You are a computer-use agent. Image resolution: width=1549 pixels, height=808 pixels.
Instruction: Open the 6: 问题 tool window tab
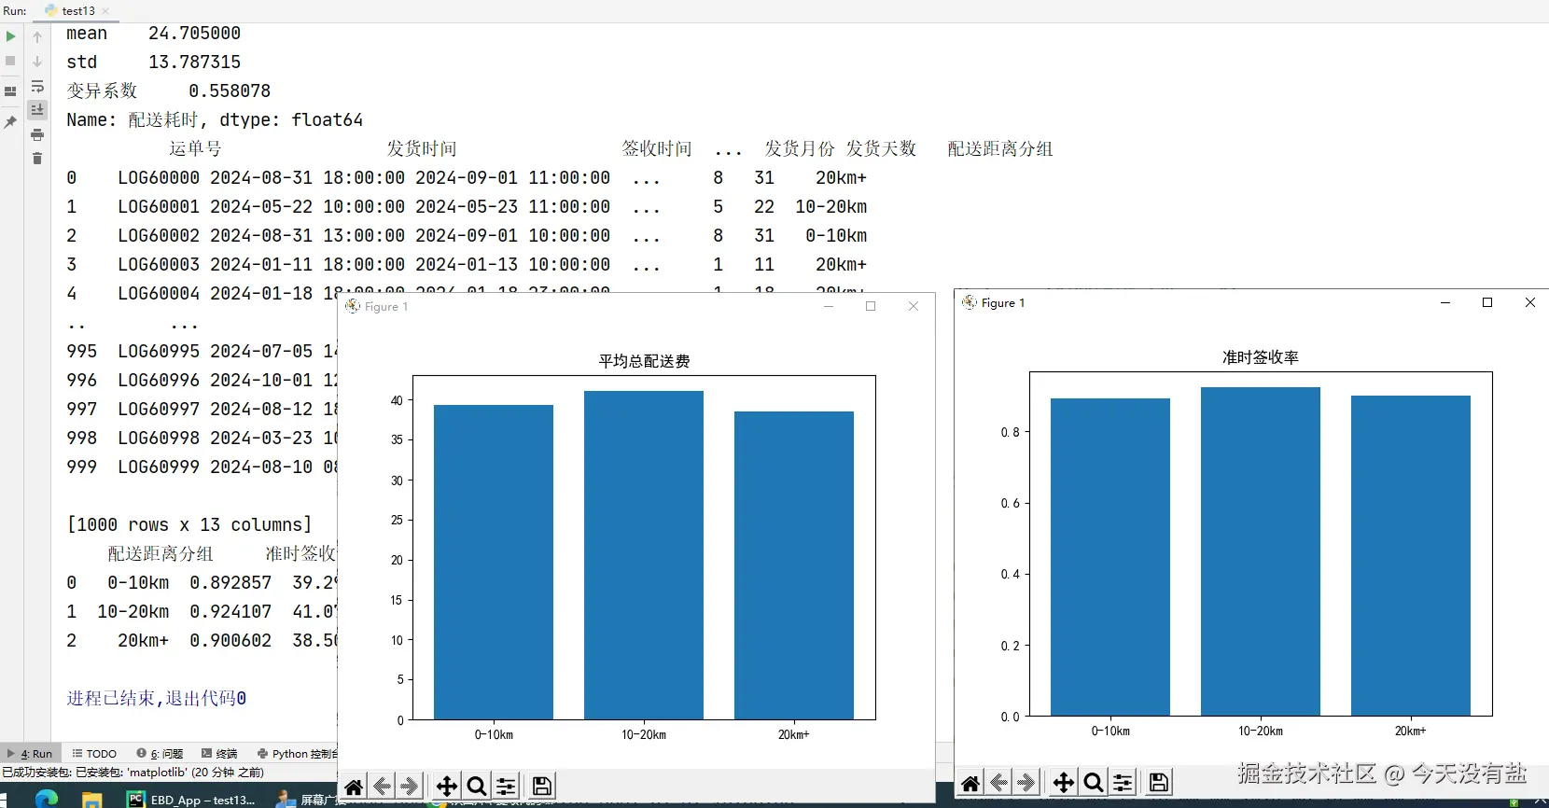click(160, 754)
